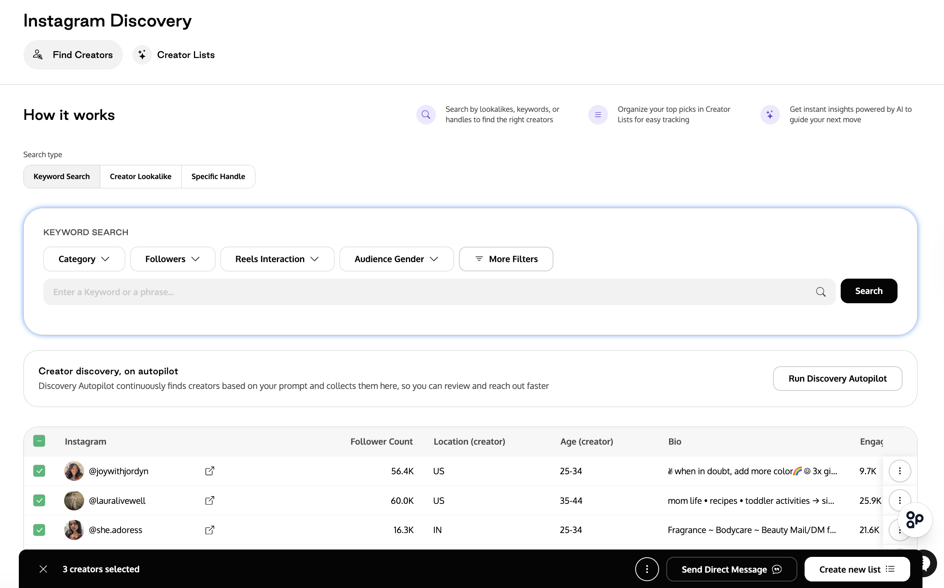Expand the Followers filter dropdown
This screenshot has height=588, width=944.
(172, 259)
